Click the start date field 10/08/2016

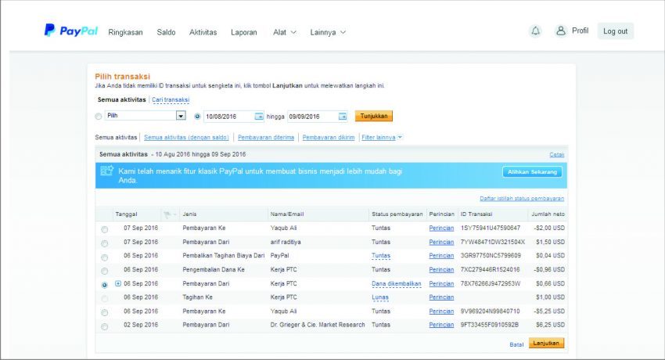(228, 117)
